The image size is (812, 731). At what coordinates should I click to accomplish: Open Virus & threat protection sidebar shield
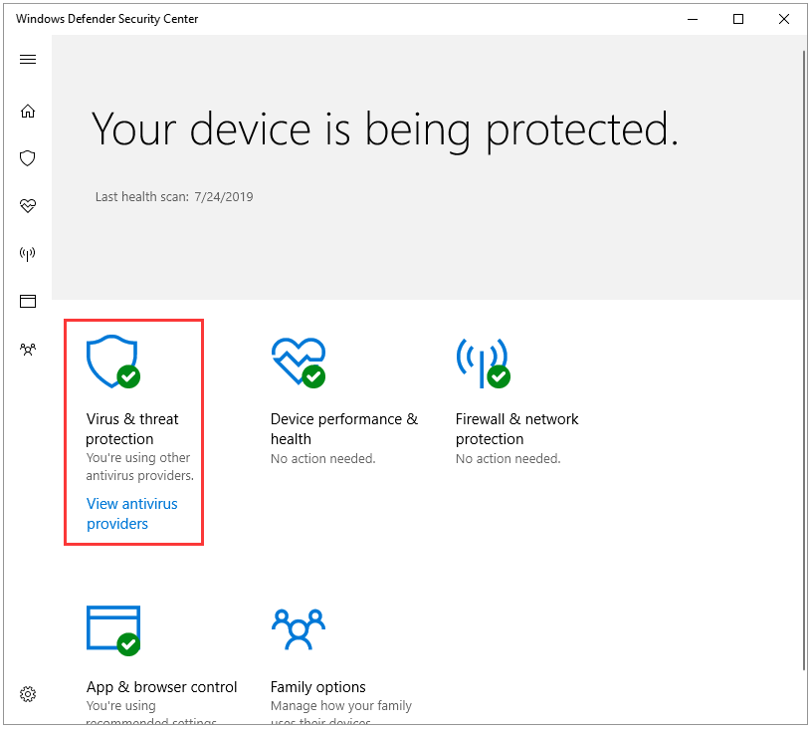(x=28, y=158)
